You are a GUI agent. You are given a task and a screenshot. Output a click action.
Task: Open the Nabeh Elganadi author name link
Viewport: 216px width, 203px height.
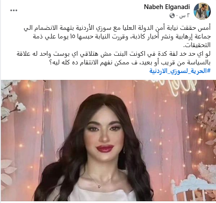pyautogui.click(x=167, y=7)
